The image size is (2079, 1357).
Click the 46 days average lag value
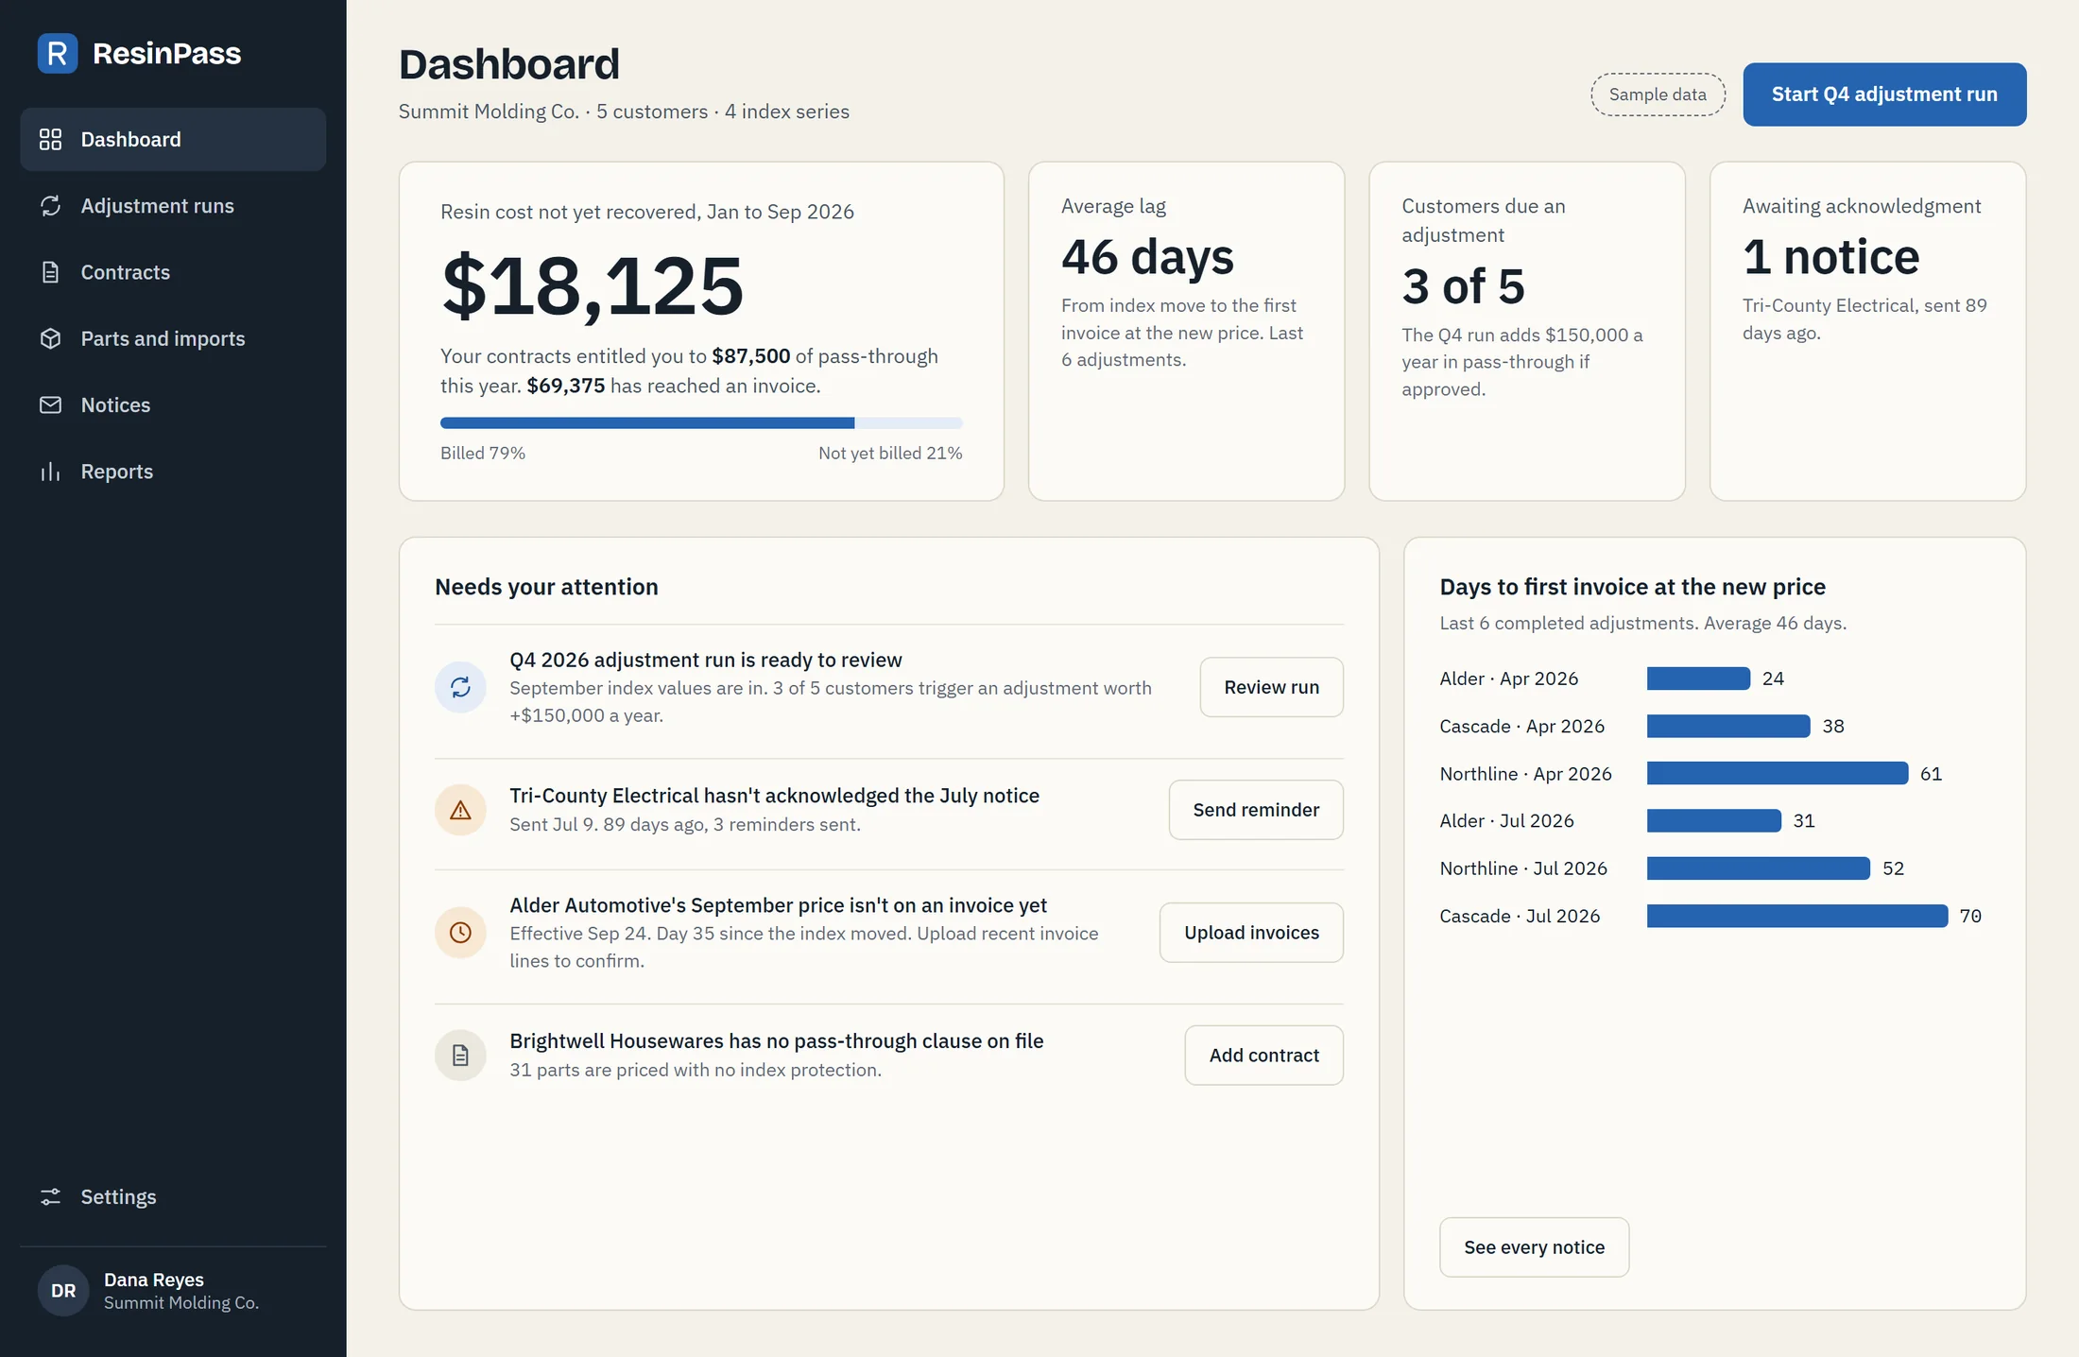coord(1147,257)
